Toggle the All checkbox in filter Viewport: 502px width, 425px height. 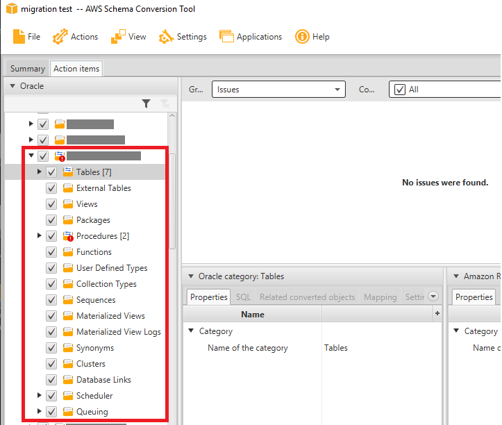click(x=399, y=90)
